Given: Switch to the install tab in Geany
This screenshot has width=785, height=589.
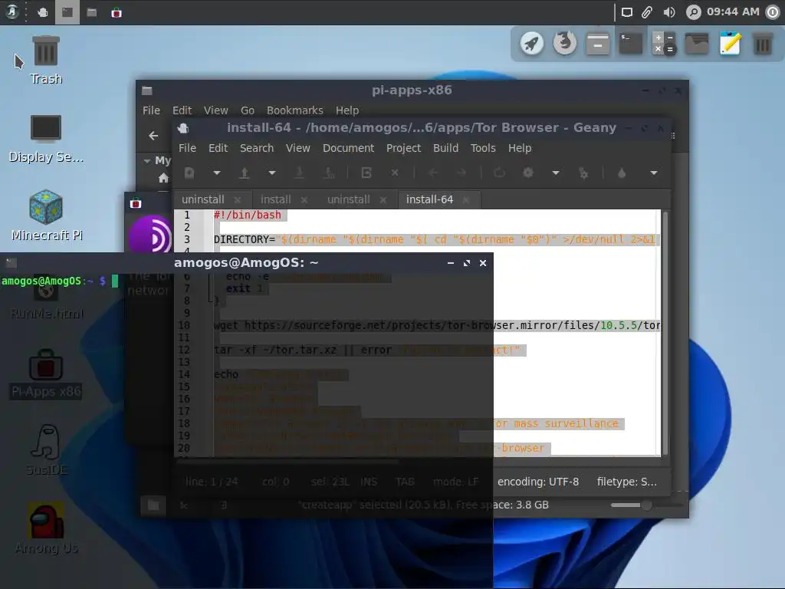Looking at the screenshot, I should (x=276, y=199).
